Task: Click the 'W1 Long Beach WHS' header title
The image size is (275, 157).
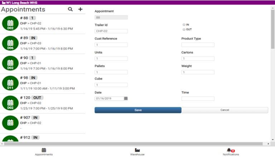Action: point(21,3)
